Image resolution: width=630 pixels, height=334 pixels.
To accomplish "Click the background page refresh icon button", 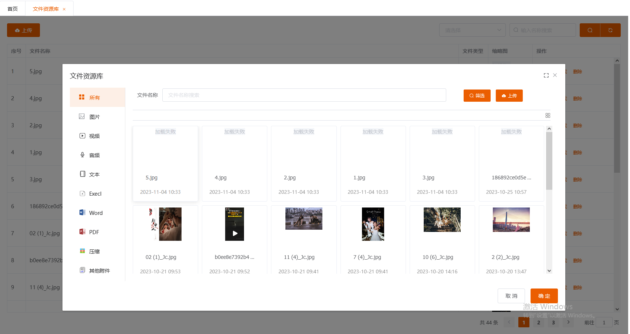I will click(610, 30).
